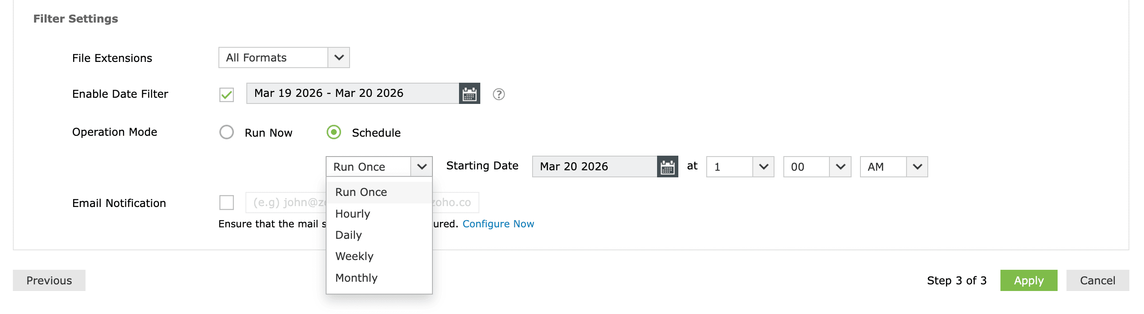Open the AM/PM dropdown
The width and height of the screenshot is (1144, 314).
[x=917, y=166]
